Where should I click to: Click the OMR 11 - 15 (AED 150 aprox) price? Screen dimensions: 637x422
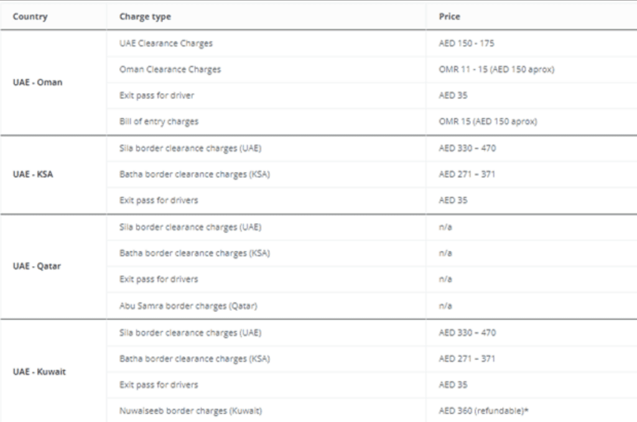click(496, 70)
